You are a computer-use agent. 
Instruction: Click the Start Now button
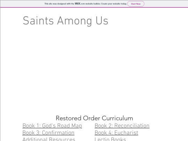click(136, 4)
